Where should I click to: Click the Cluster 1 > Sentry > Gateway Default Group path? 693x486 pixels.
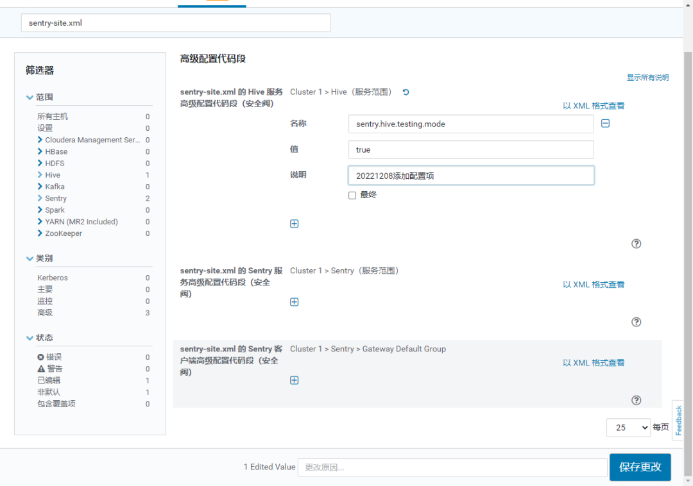tap(368, 349)
